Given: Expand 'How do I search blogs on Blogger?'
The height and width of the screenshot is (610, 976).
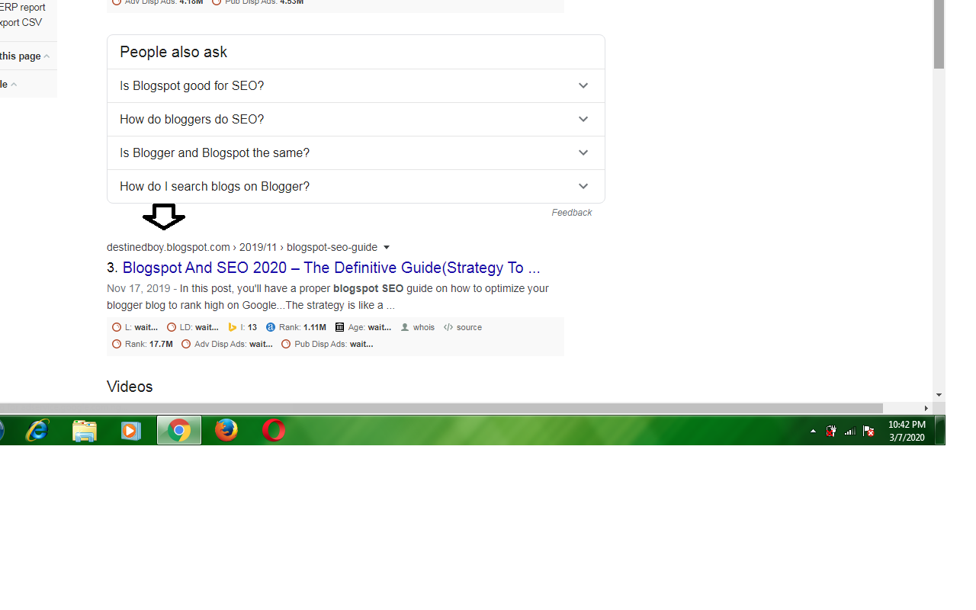Looking at the screenshot, I should [356, 186].
